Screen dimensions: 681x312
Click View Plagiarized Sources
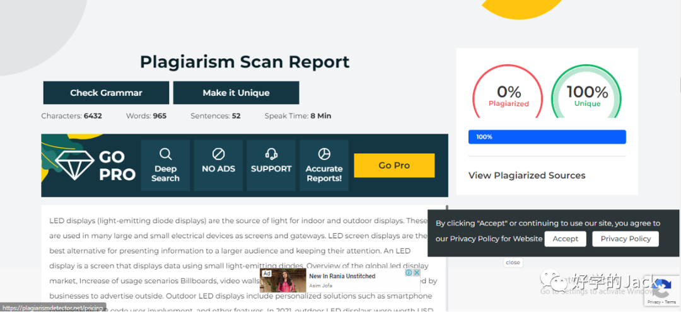click(x=527, y=175)
